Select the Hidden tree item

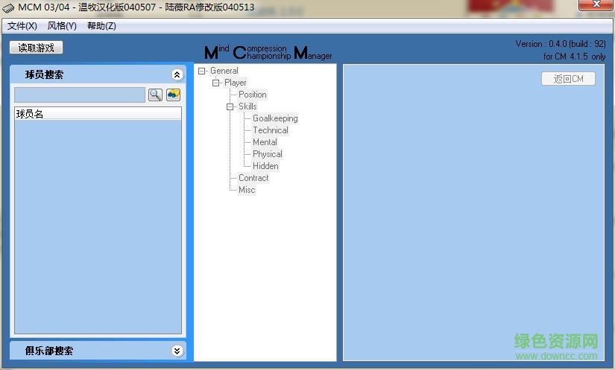265,166
